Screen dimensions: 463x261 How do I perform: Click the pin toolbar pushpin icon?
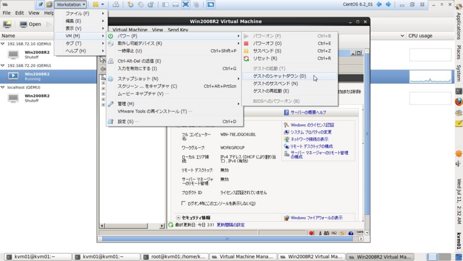pos(41,5)
